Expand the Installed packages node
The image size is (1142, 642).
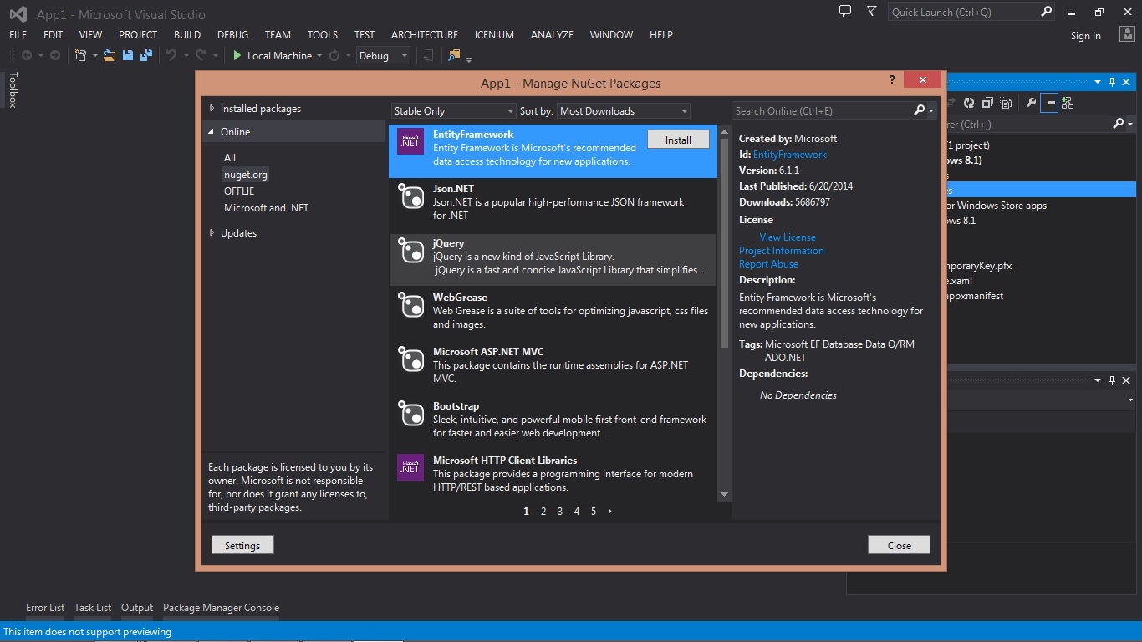point(212,108)
